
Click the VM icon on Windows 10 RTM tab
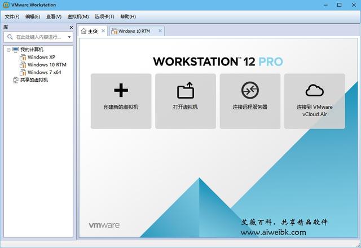114,31
